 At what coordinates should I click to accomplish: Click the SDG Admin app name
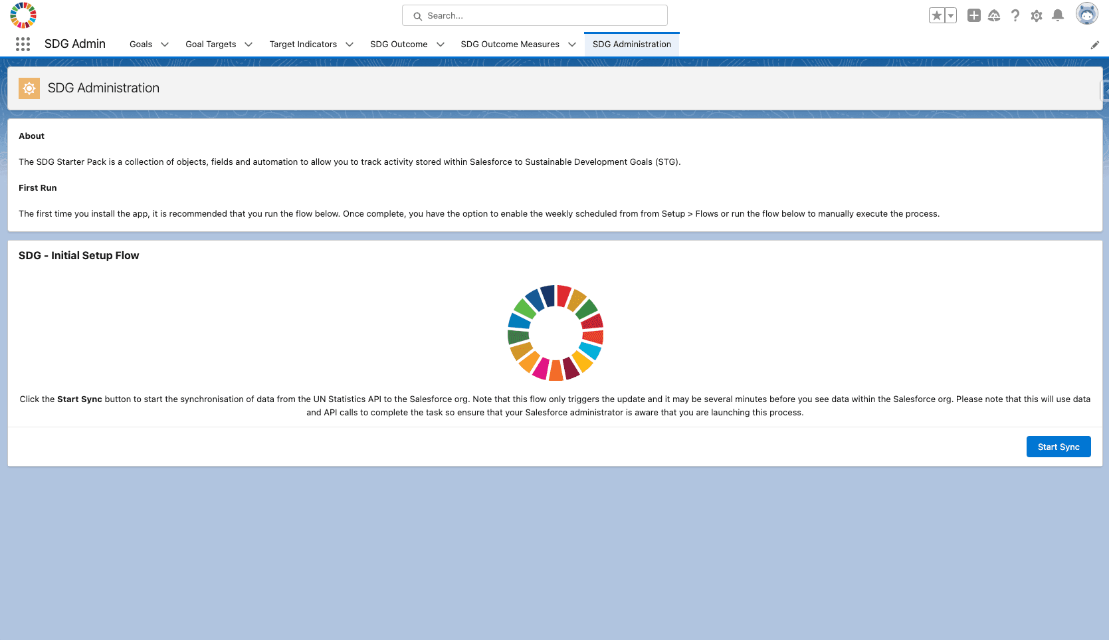click(75, 44)
